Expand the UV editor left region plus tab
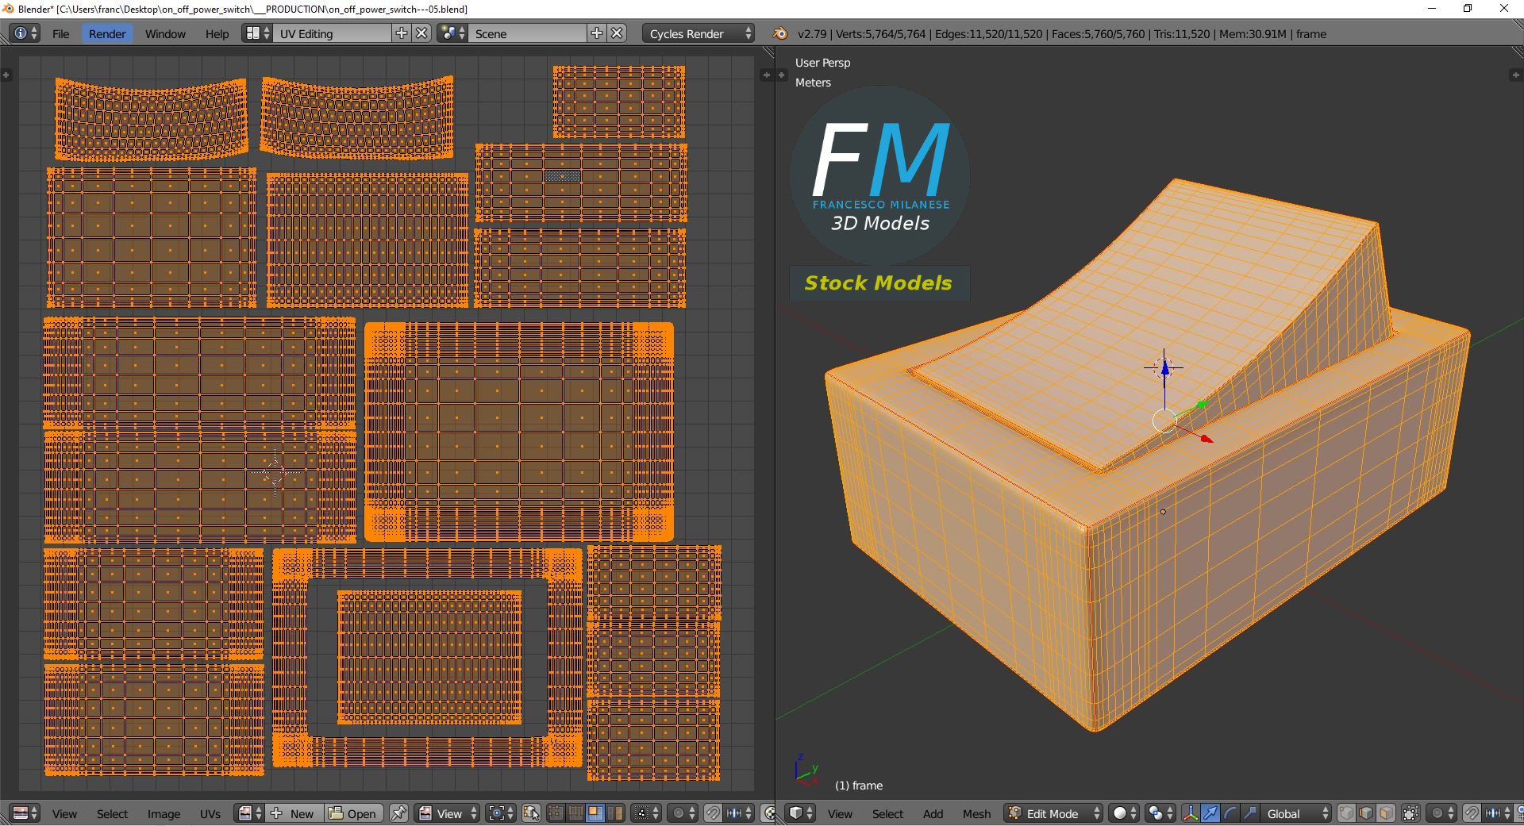The image size is (1524, 826). (6, 75)
